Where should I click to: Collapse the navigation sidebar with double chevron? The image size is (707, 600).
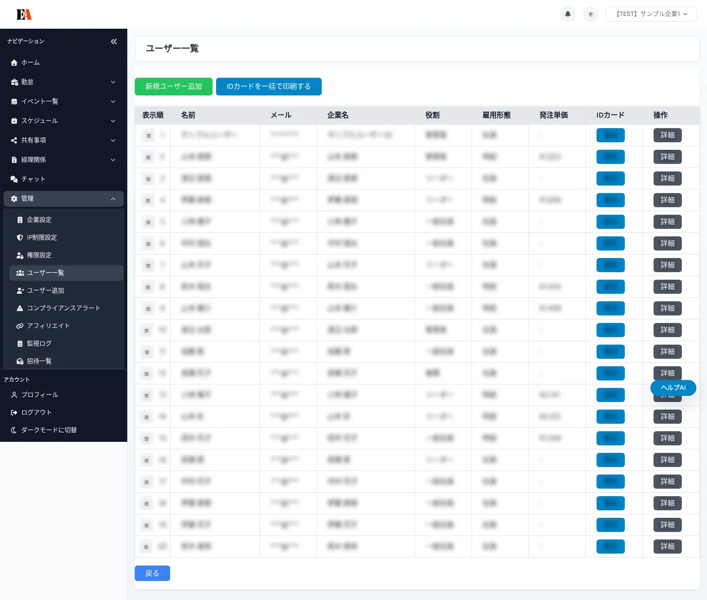(x=114, y=42)
